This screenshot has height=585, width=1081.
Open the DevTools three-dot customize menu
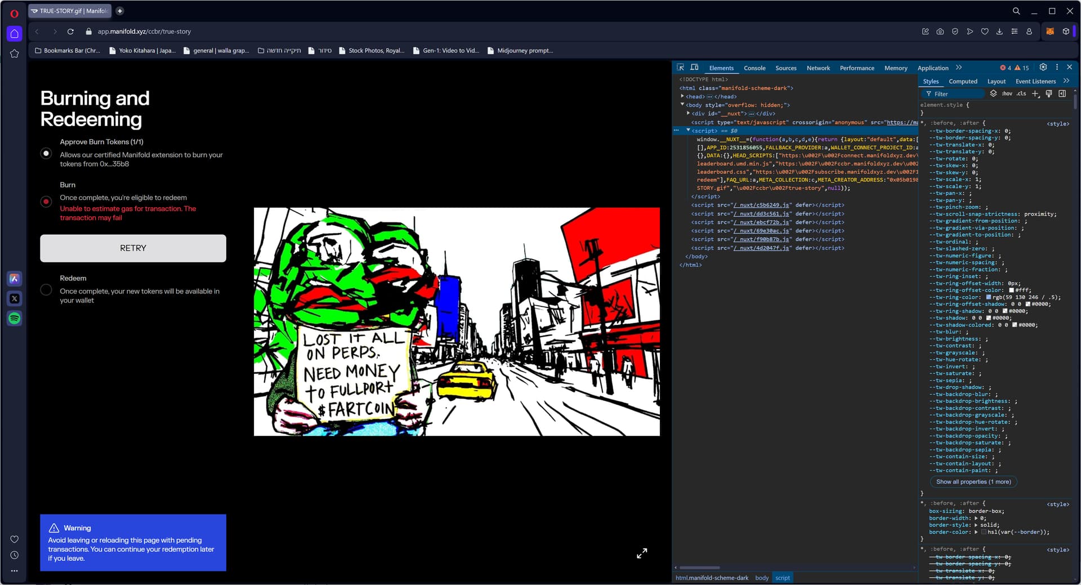tap(1057, 67)
